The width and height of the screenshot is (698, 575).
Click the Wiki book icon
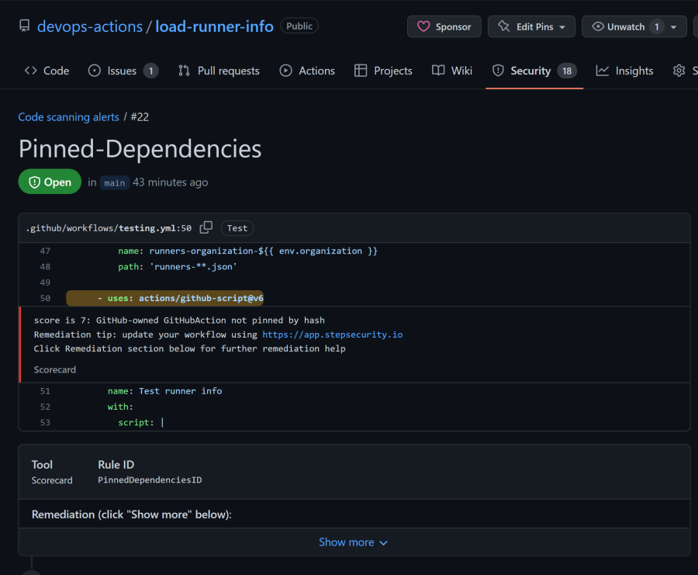pyautogui.click(x=438, y=71)
